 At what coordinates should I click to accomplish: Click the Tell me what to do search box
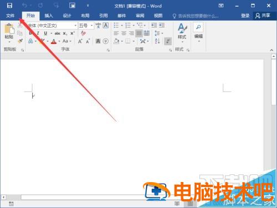point(196,16)
